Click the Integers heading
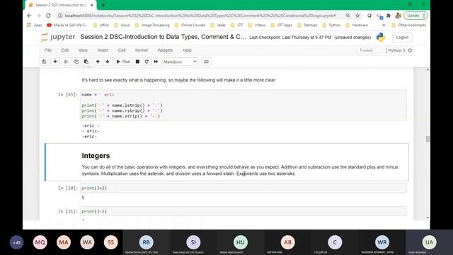The width and height of the screenshot is (453, 255). coord(96,156)
